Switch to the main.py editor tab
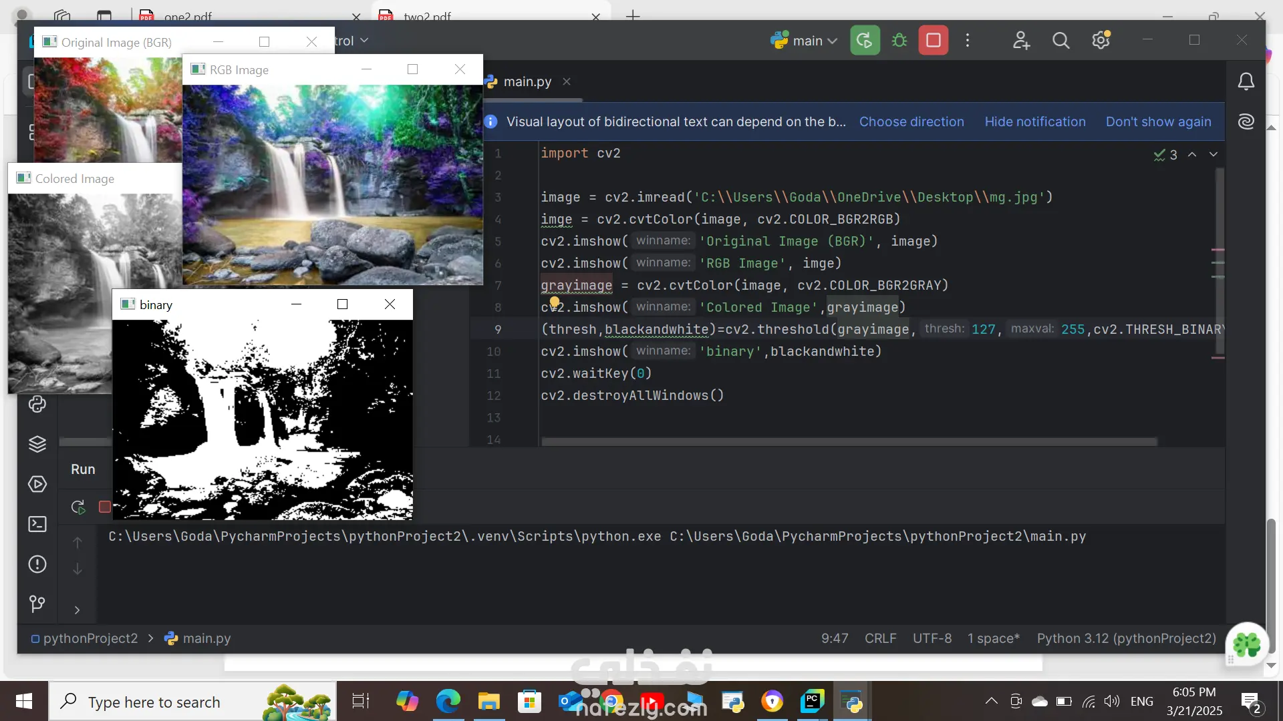Image resolution: width=1283 pixels, height=721 pixels. click(527, 81)
